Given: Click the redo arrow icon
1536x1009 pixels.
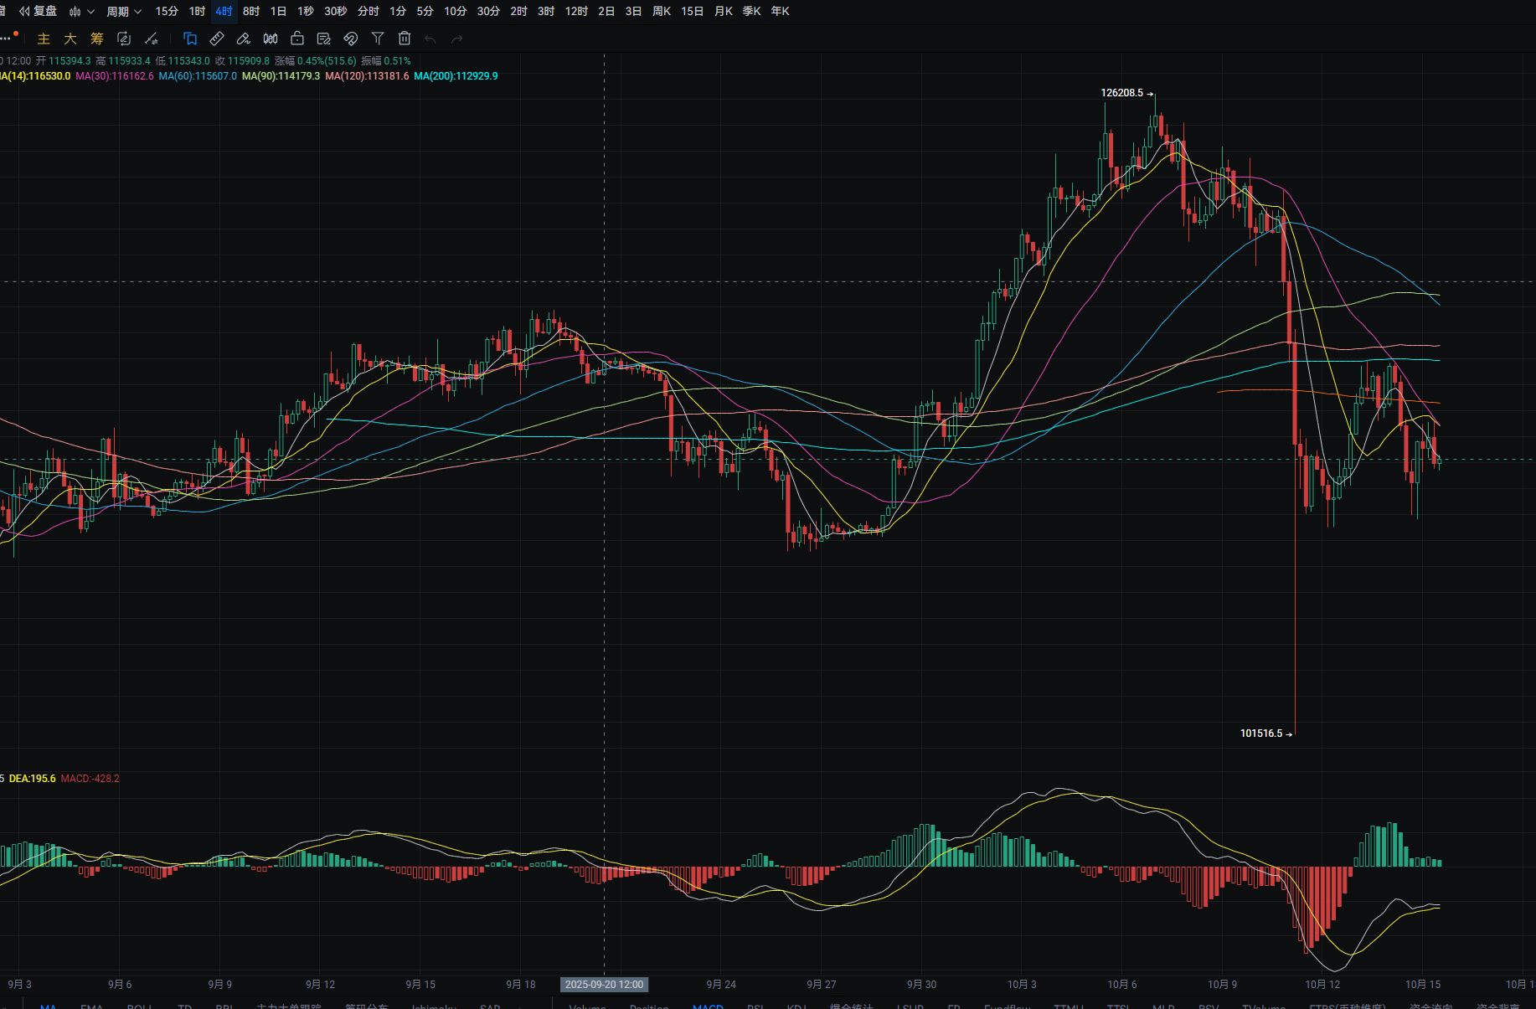Looking at the screenshot, I should [457, 39].
